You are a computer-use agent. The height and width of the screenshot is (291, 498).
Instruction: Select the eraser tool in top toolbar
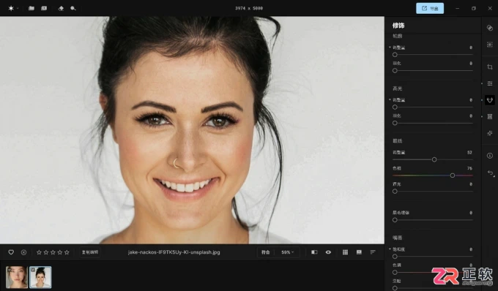[61, 8]
